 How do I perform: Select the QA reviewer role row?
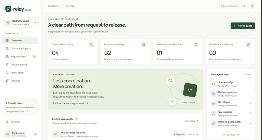coord(230,113)
